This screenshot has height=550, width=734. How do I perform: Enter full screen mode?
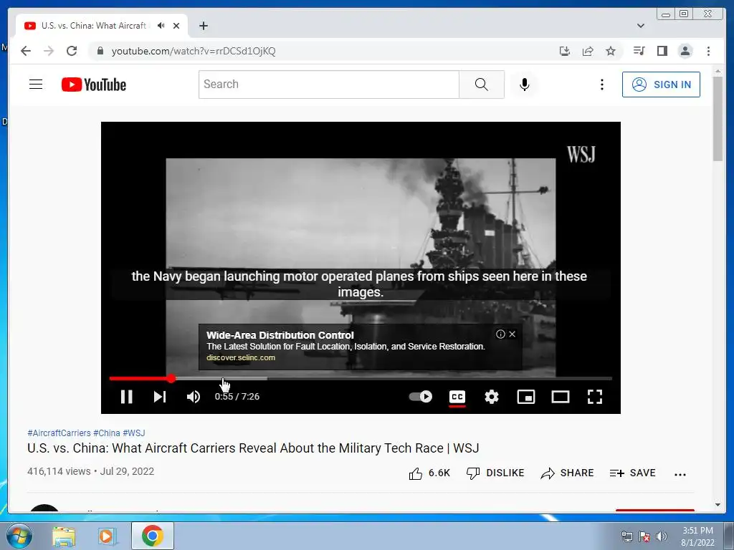[x=595, y=397]
